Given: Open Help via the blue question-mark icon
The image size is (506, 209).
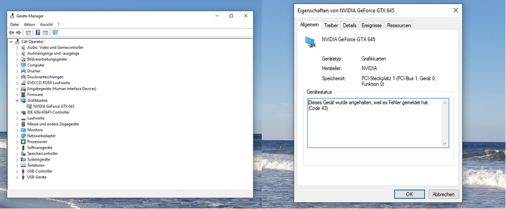Looking at the screenshot, I should point(38,32).
